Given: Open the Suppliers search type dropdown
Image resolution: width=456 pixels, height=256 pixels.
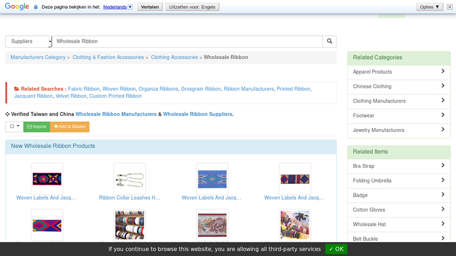Looking at the screenshot, I should tap(28, 42).
